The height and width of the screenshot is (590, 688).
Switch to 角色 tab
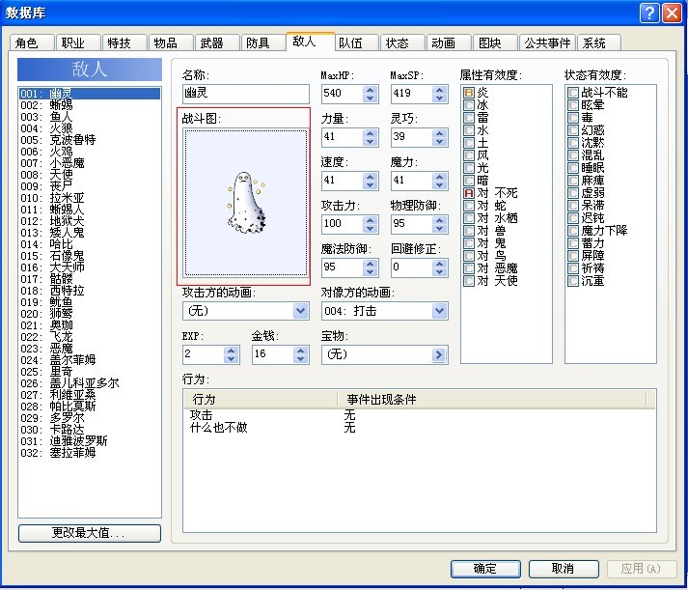tap(32, 43)
